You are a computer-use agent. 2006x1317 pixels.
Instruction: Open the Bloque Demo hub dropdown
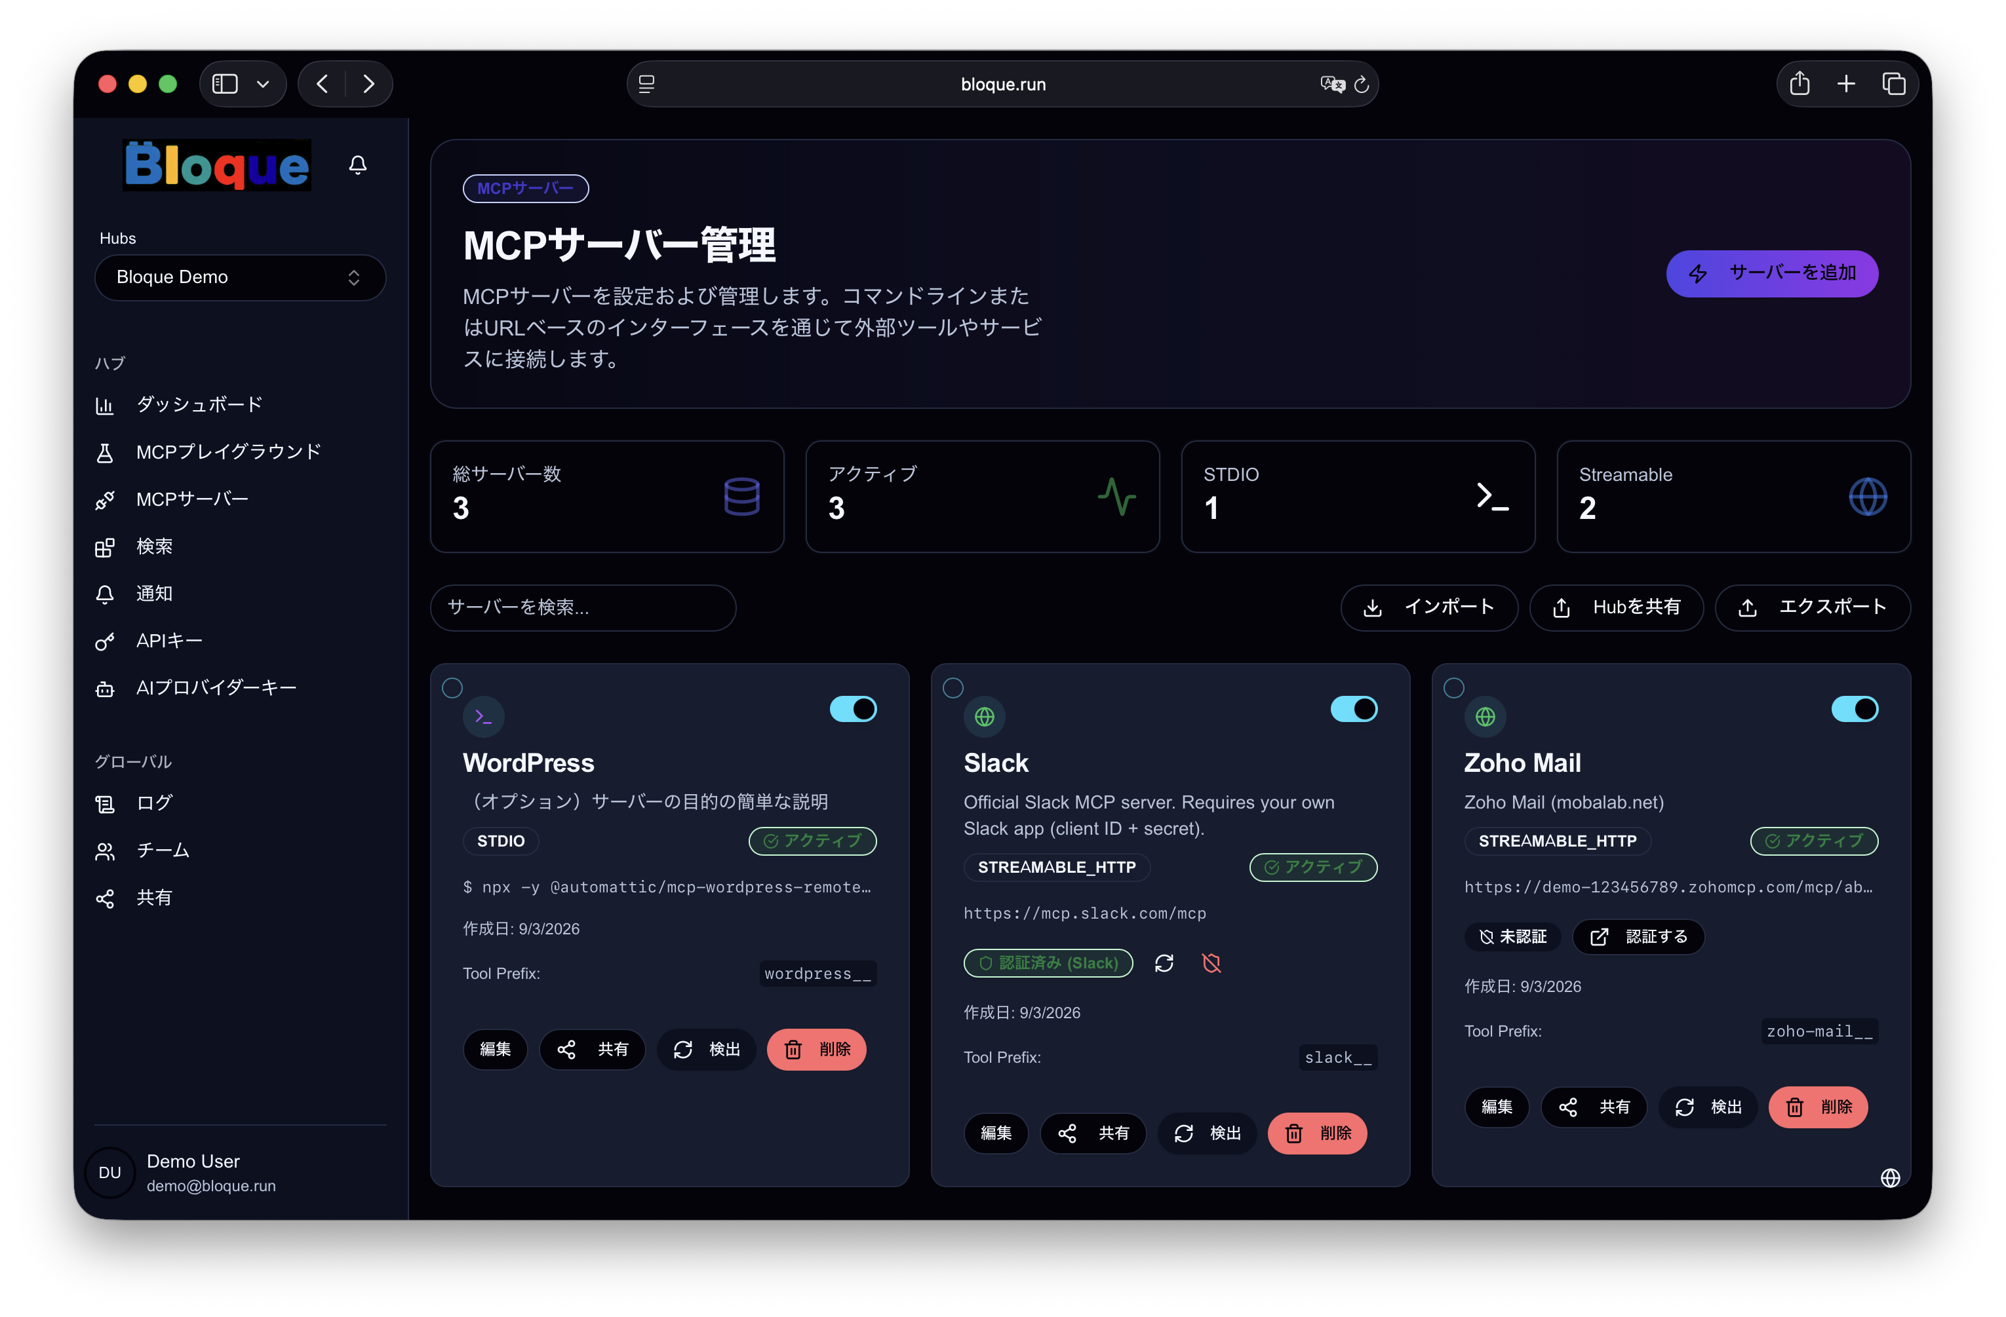click(240, 277)
